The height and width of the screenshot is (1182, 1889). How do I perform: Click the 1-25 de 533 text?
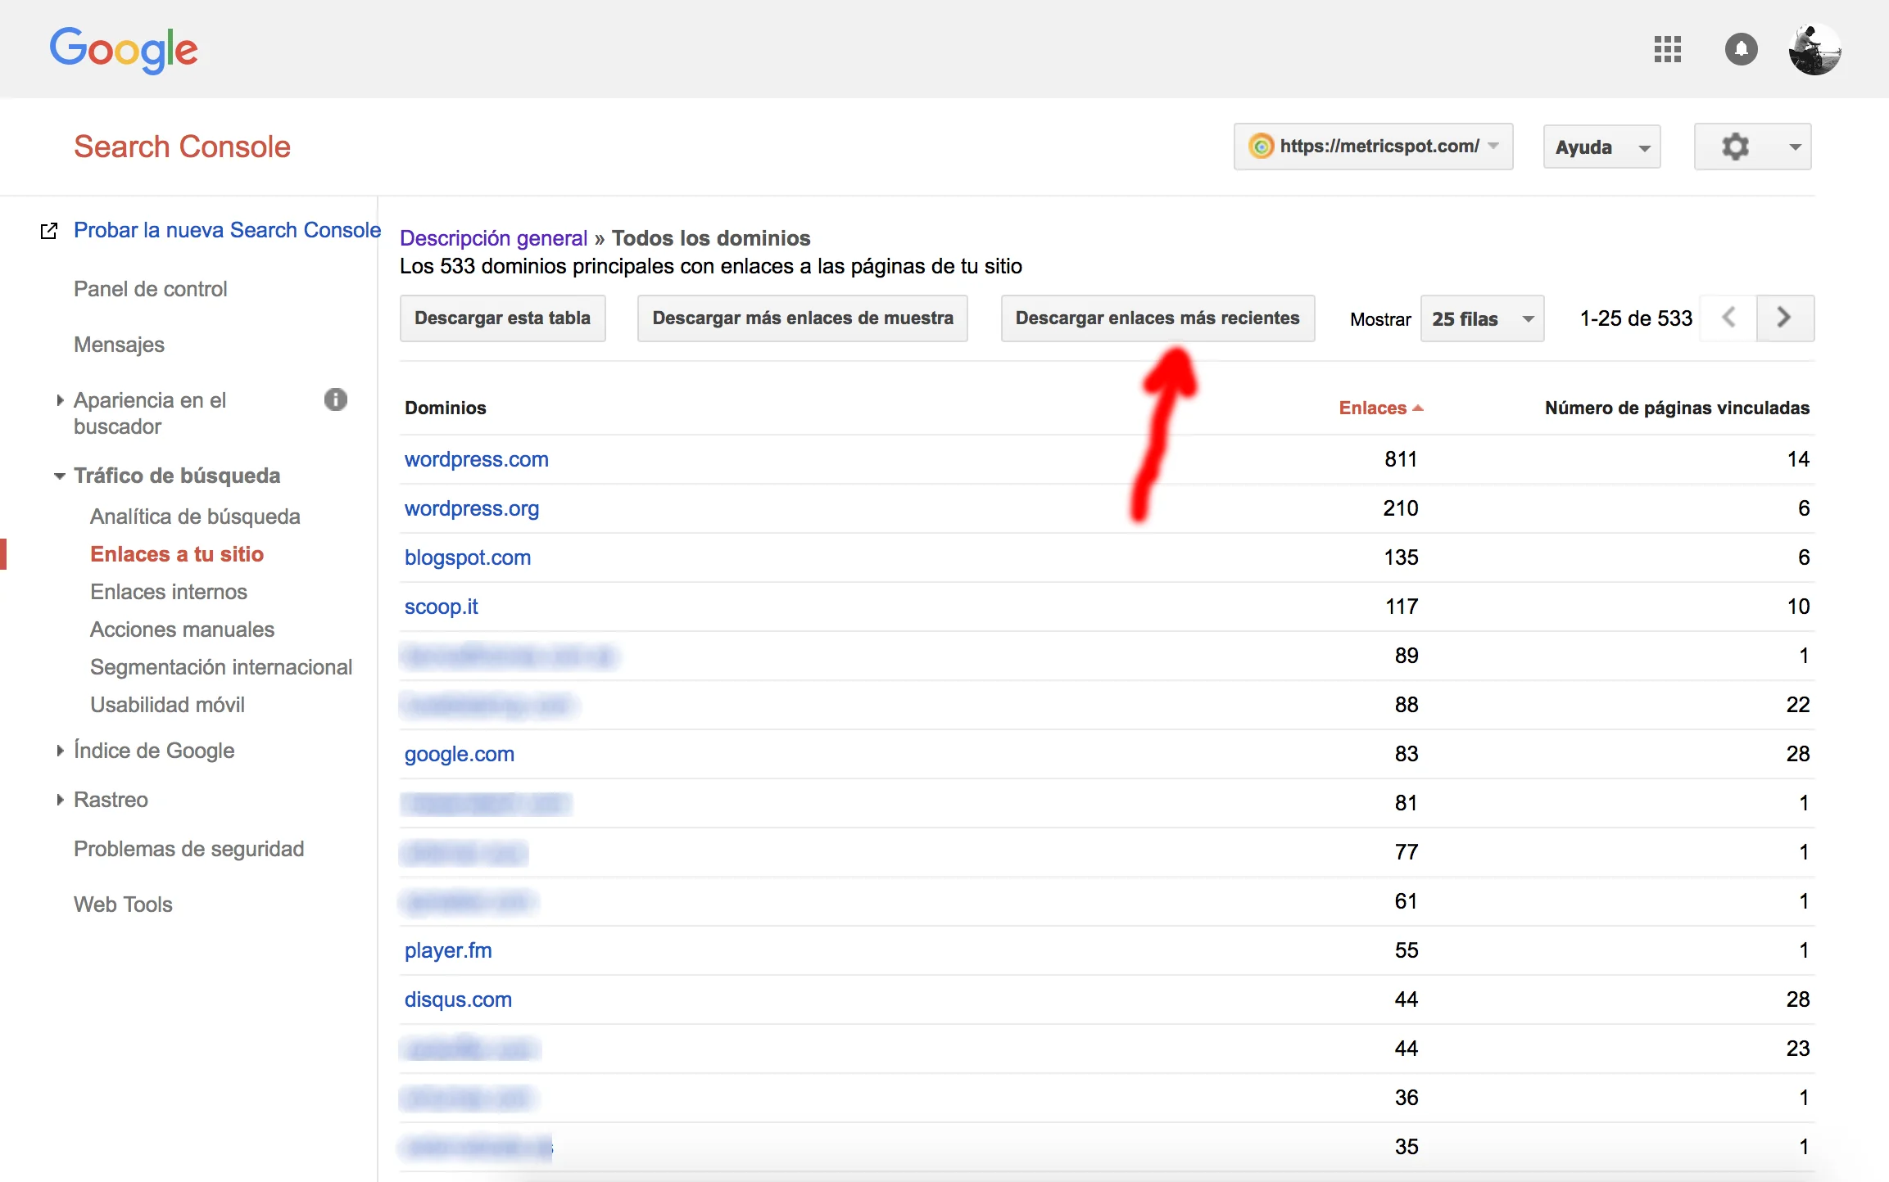1636,318
